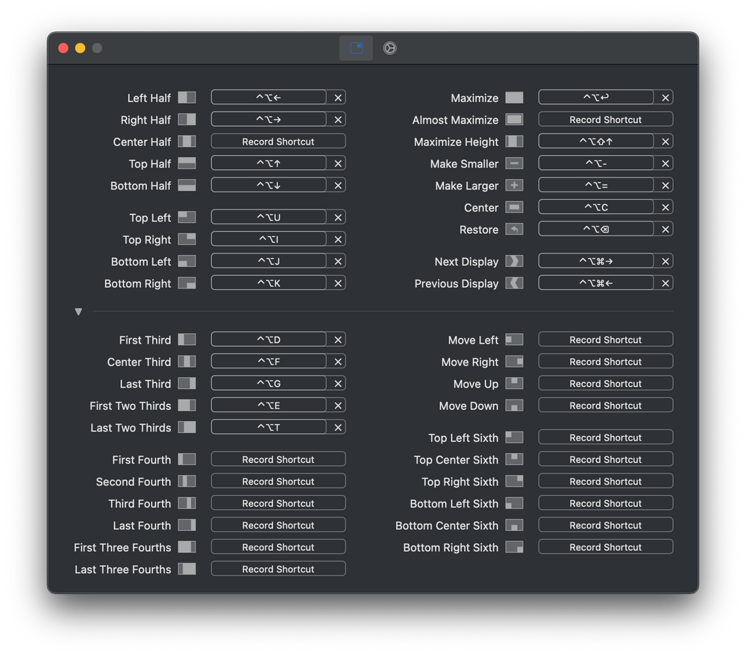The width and height of the screenshot is (746, 656).
Task: Click the Next Display icon
Action: [x=515, y=262]
